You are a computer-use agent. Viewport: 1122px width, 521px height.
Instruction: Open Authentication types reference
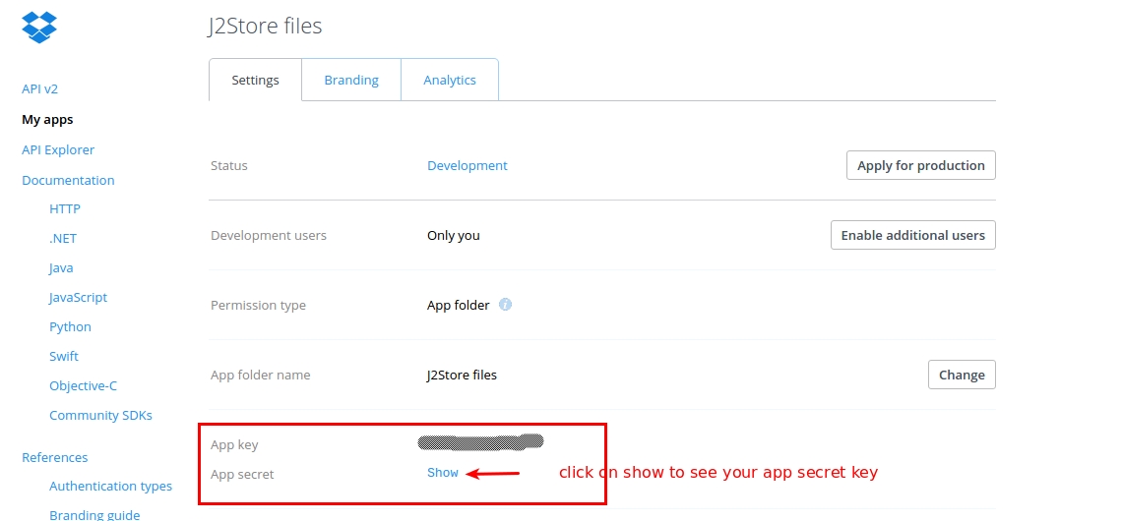coord(110,486)
